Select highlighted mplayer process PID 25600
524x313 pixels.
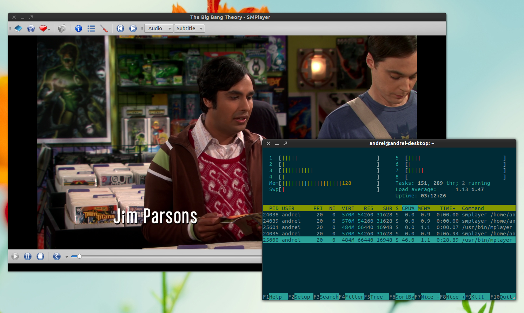click(389, 240)
